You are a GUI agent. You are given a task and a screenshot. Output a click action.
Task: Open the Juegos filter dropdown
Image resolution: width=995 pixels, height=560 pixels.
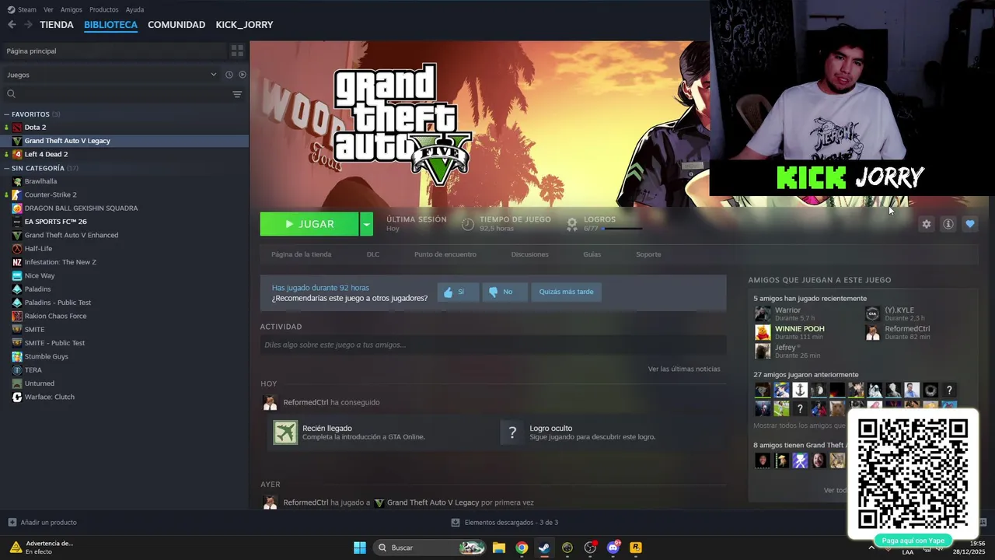[x=112, y=75]
